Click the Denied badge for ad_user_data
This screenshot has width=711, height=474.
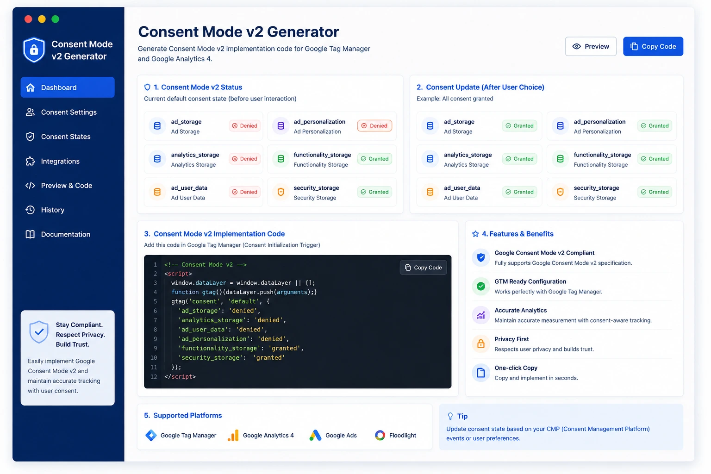(245, 192)
